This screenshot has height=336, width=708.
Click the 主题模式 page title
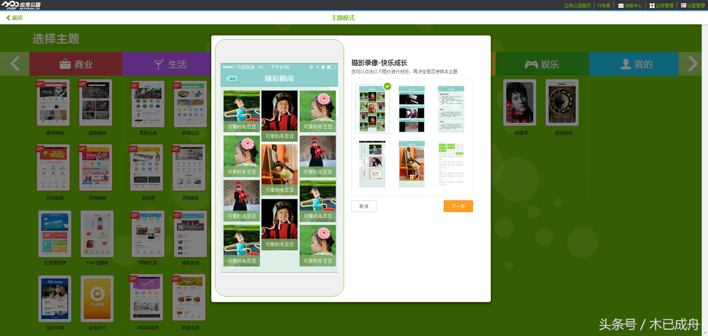pos(343,18)
